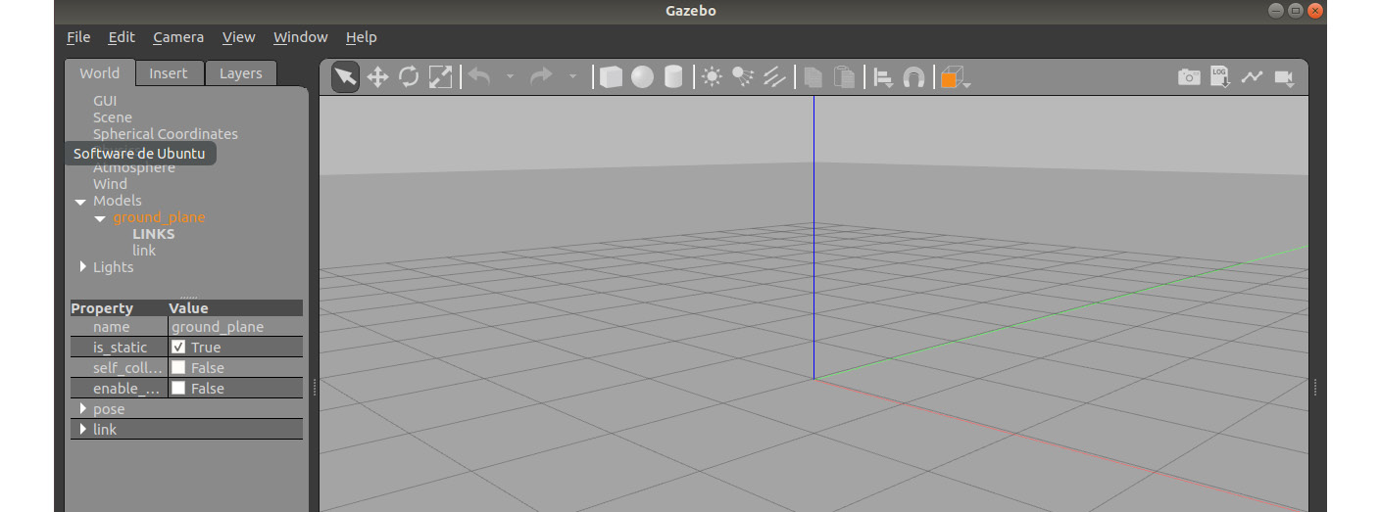Select Spherical Coordinates tree item

pyautogui.click(x=166, y=134)
